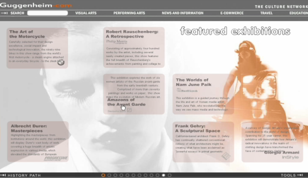Click the arrow icon beside SEARCH
The width and height of the screenshot is (308, 178).
tap(4, 13)
